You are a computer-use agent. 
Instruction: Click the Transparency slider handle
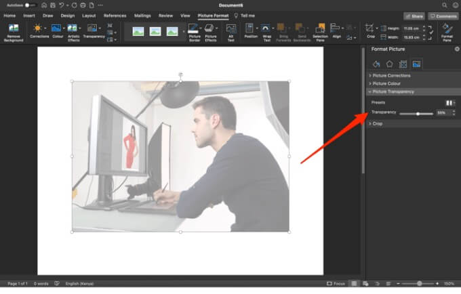(418, 114)
